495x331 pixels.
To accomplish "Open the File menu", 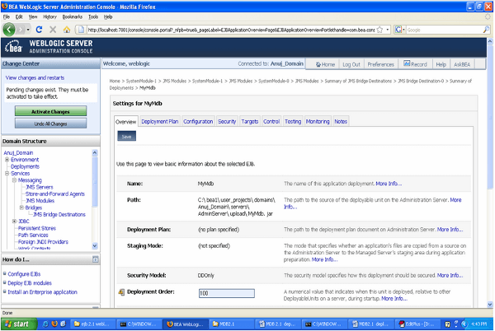I will tap(7, 16).
